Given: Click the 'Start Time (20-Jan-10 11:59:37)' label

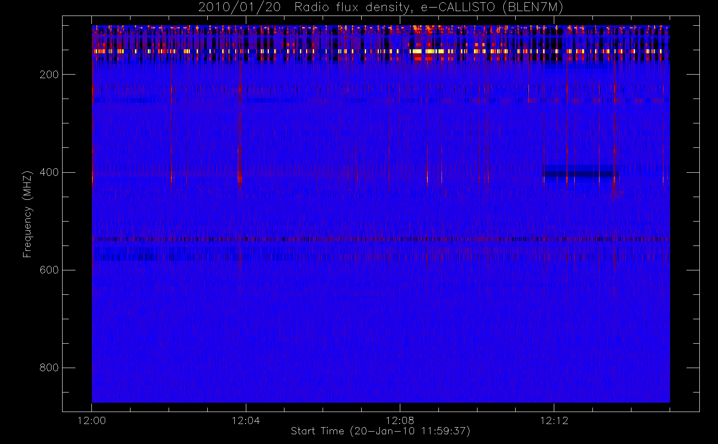Looking at the screenshot, I should click(x=381, y=431).
